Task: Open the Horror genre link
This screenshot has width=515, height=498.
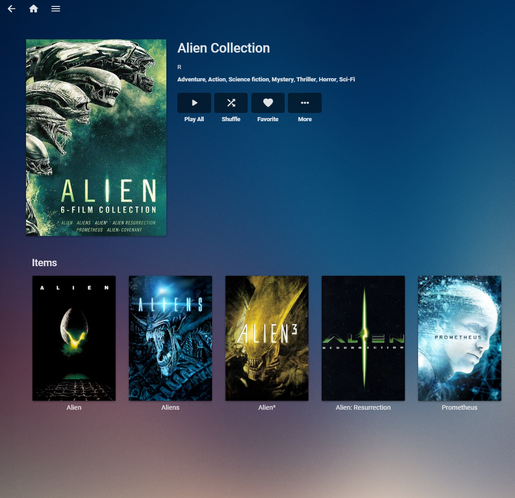Action: (328, 79)
